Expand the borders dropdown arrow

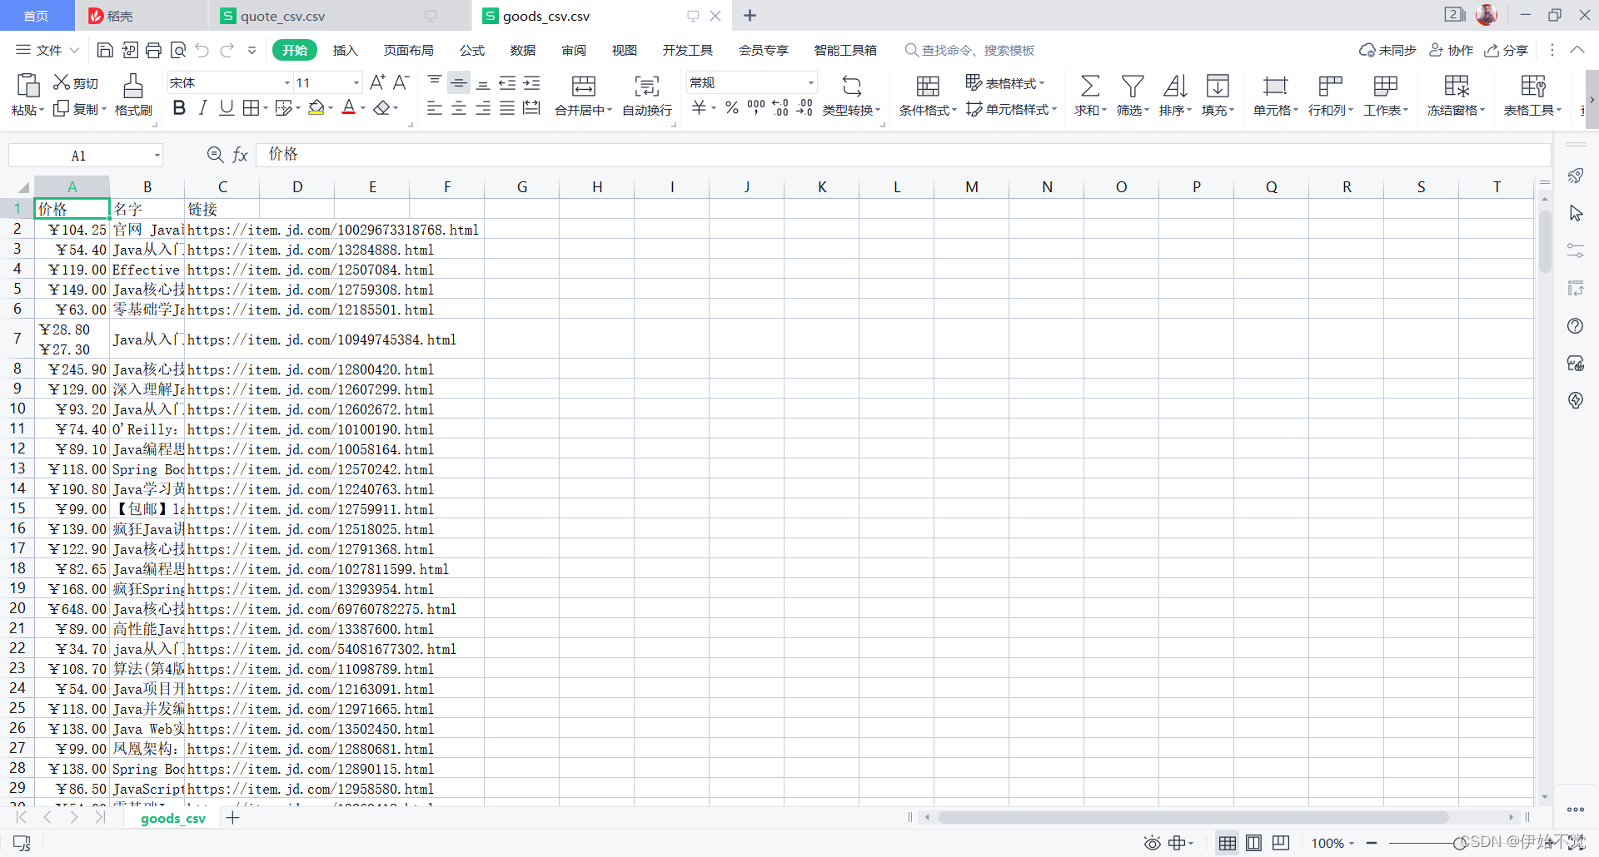pyautogui.click(x=266, y=108)
